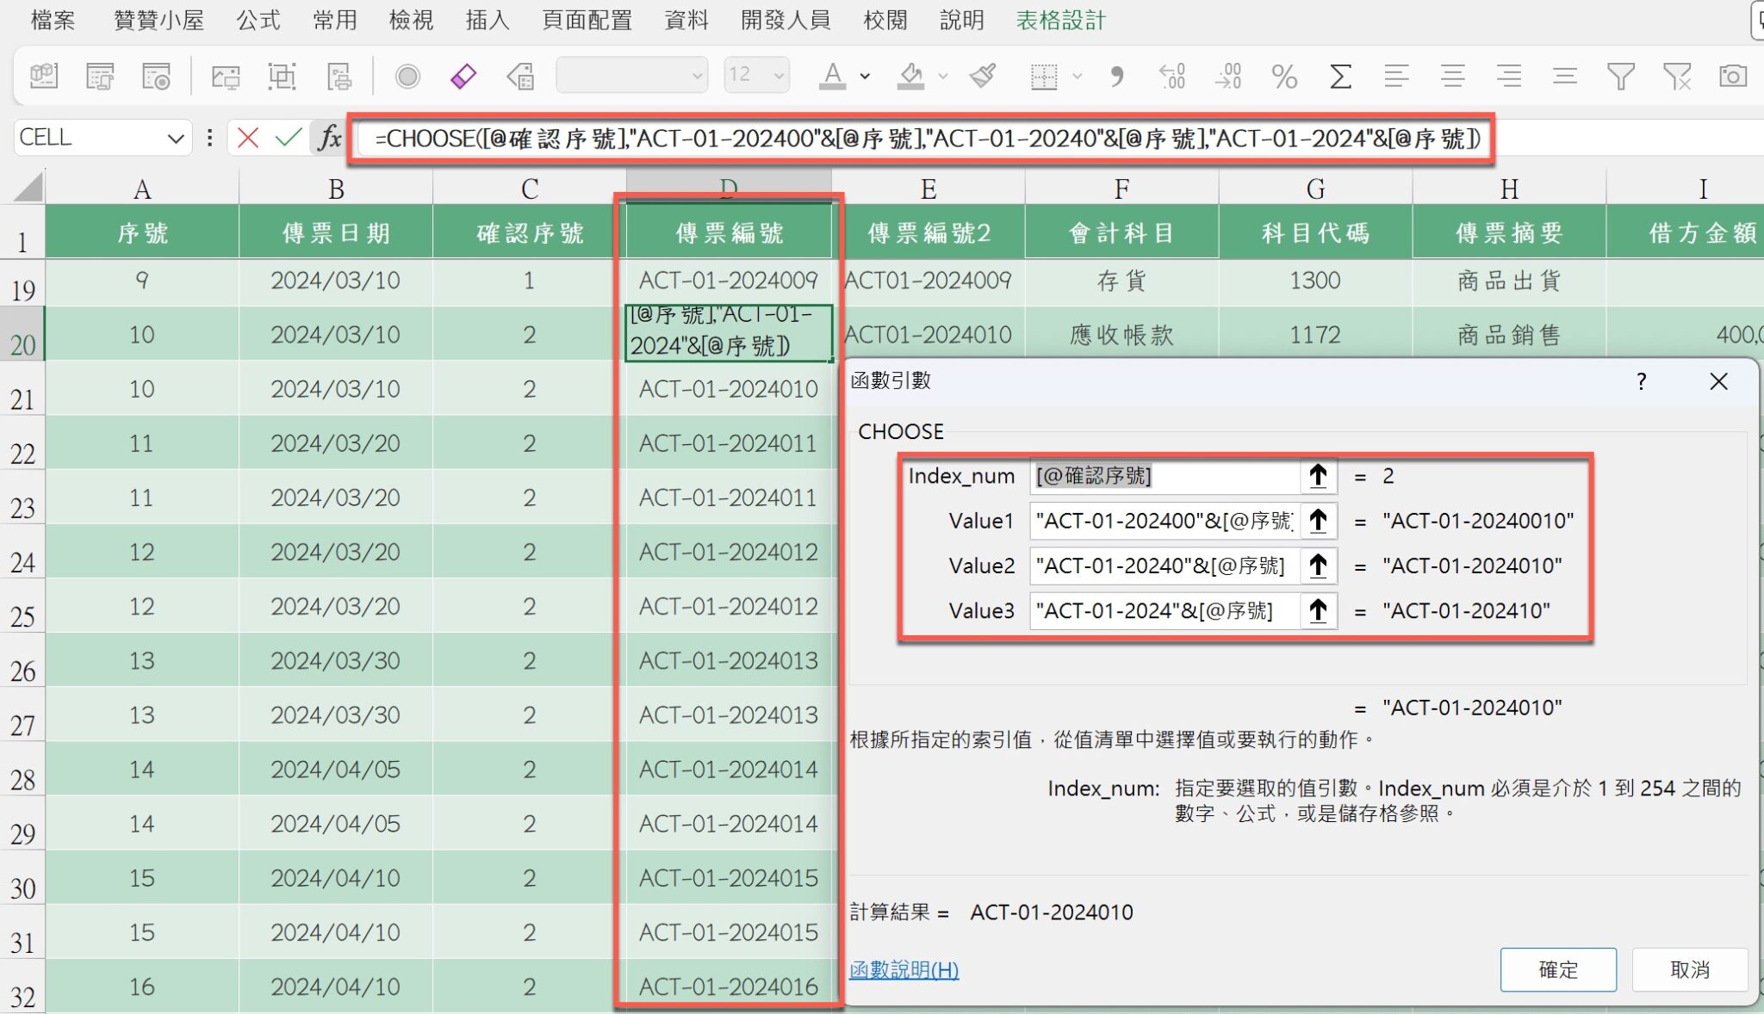Click cell containing ACT-01-2024016
This screenshot has height=1014, width=1764.
point(729,986)
